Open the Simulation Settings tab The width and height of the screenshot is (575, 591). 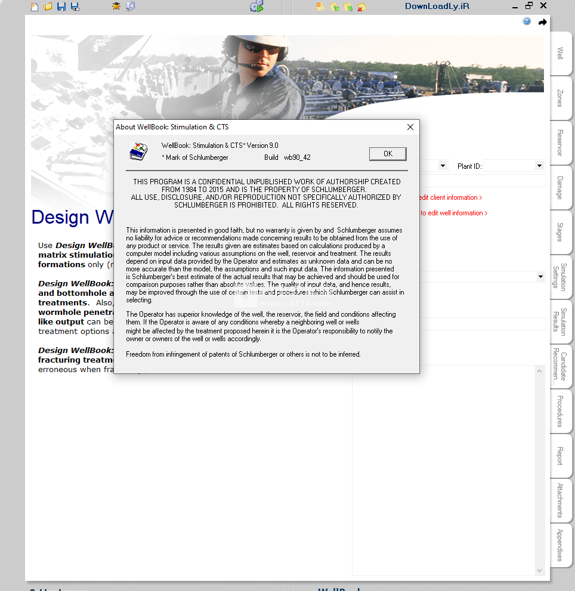pyautogui.click(x=561, y=277)
